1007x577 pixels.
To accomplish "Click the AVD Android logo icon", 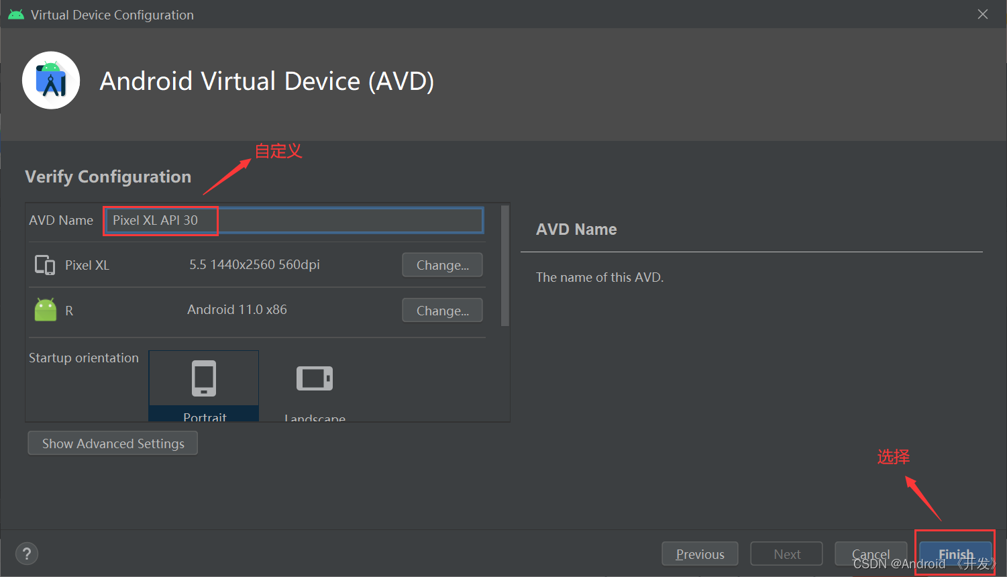I will (51, 80).
